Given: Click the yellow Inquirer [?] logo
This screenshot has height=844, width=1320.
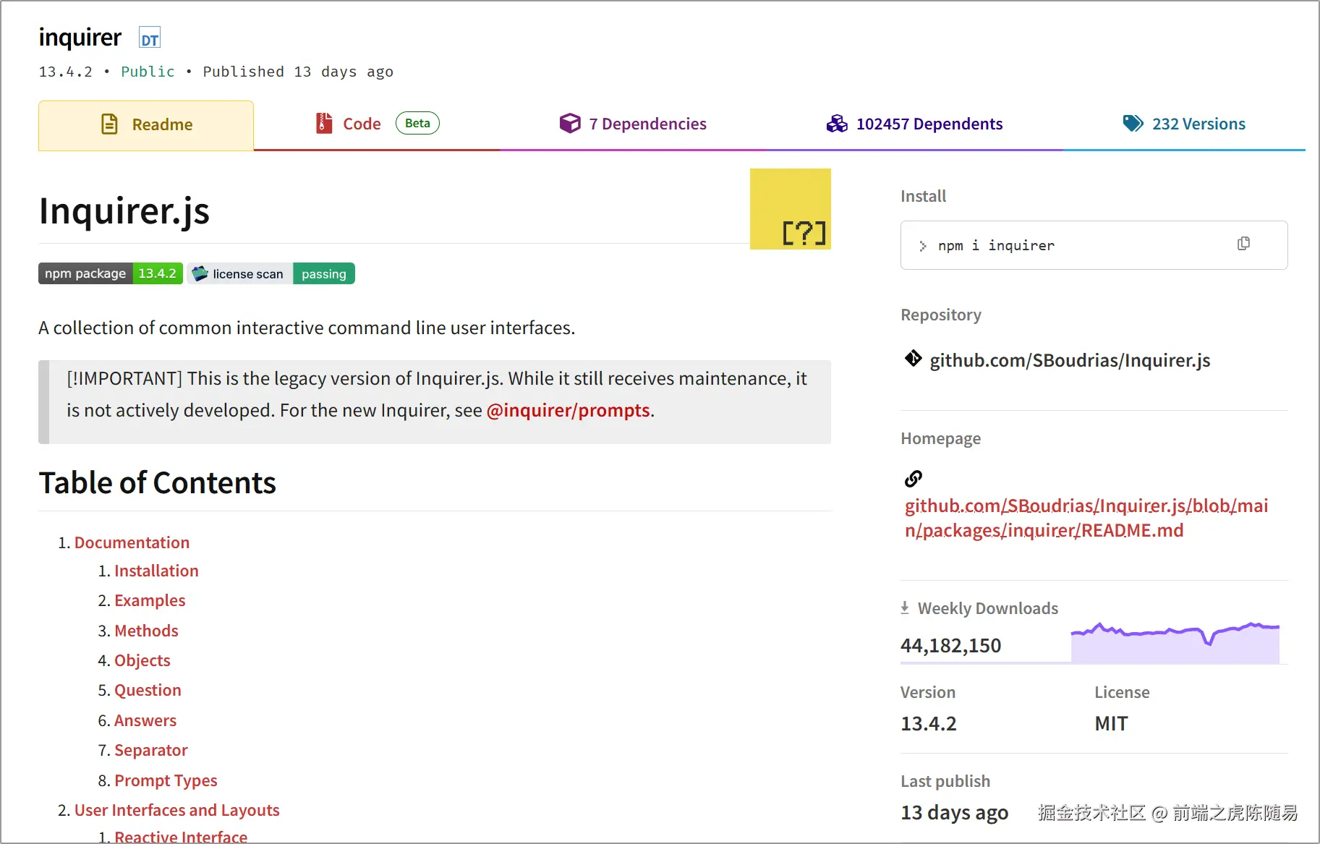Looking at the screenshot, I should 790,209.
